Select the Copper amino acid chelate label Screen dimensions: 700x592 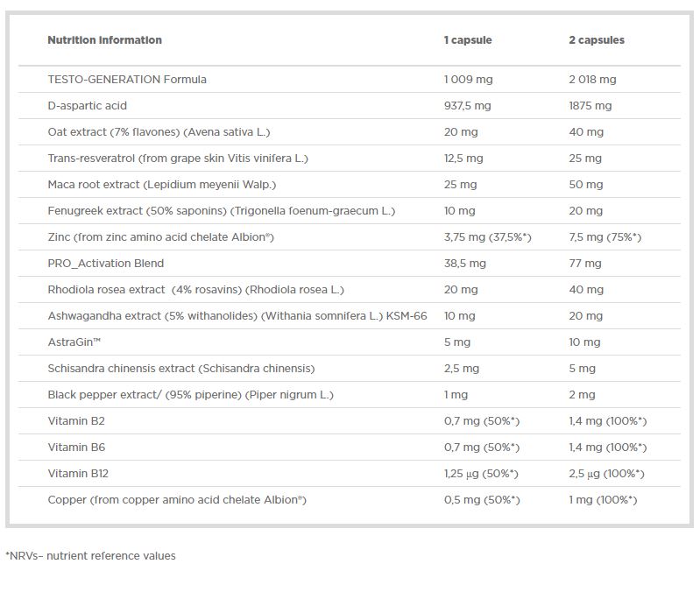[x=176, y=500]
